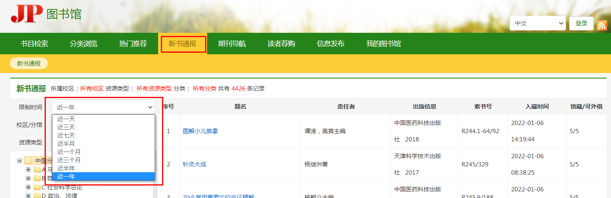Open the 读者荐购 navigation item
Screen dimensions: 611x198
[281, 43]
